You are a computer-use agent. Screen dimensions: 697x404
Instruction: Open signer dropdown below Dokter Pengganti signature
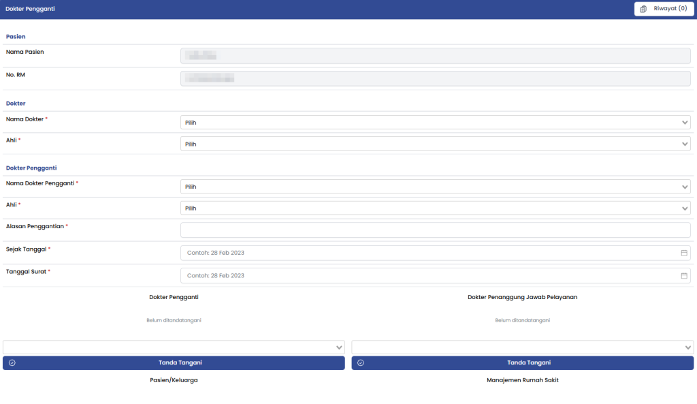pyautogui.click(x=174, y=347)
